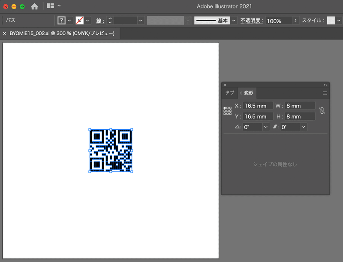Click the red close window button
This screenshot has width=343, height=262.
click(x=6, y=6)
